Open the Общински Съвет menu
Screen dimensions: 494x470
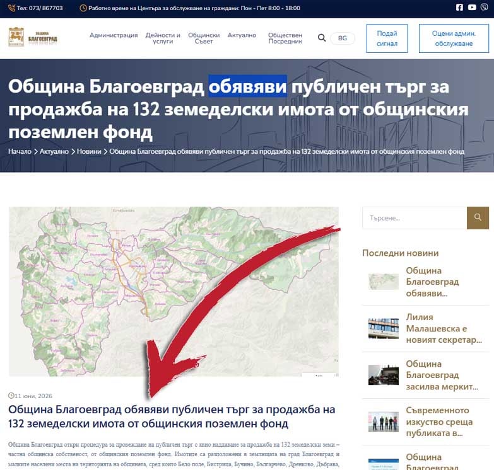tap(204, 38)
